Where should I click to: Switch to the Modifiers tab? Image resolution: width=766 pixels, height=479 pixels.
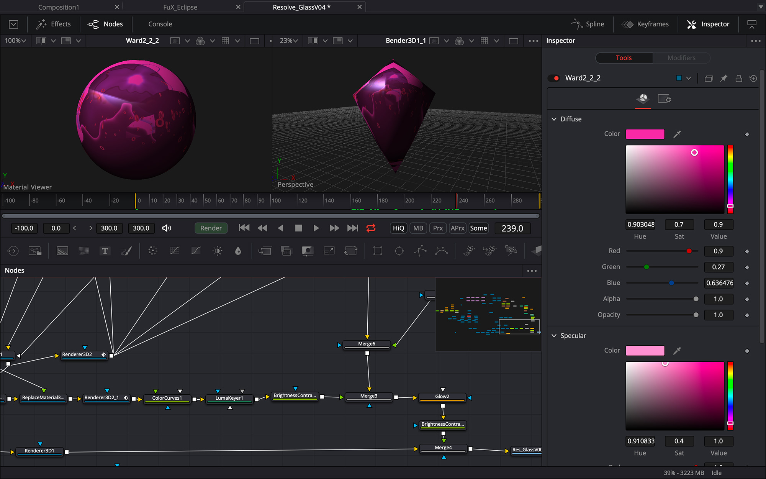[x=681, y=58]
